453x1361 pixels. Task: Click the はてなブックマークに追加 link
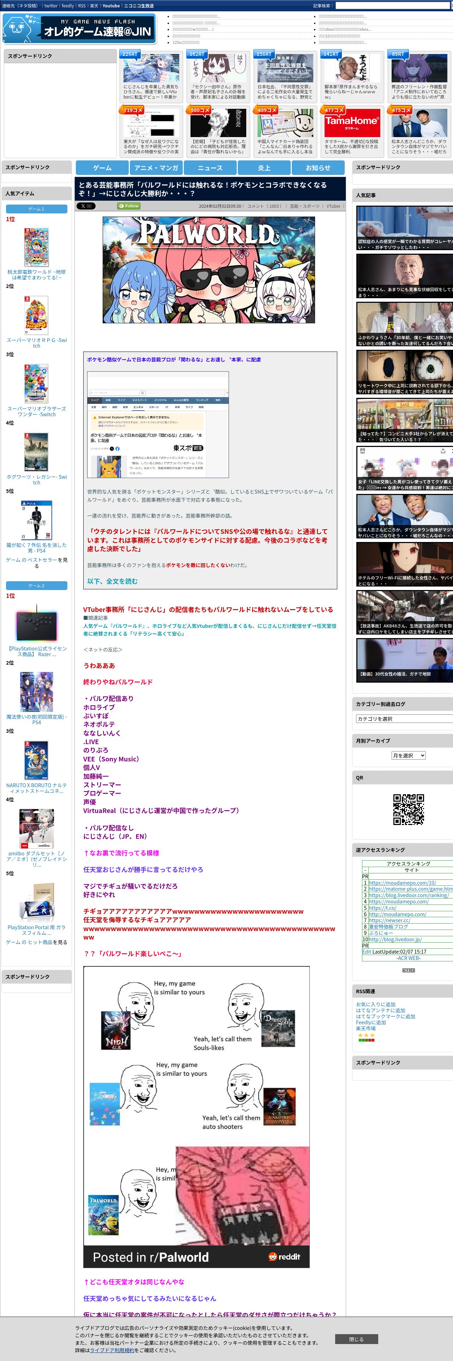[x=386, y=1017]
